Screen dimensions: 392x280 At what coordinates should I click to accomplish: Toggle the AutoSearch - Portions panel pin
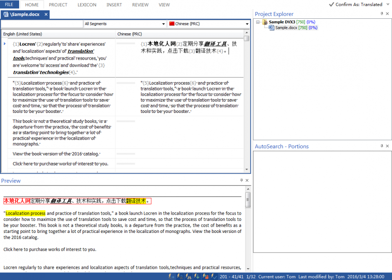[x=381, y=146]
